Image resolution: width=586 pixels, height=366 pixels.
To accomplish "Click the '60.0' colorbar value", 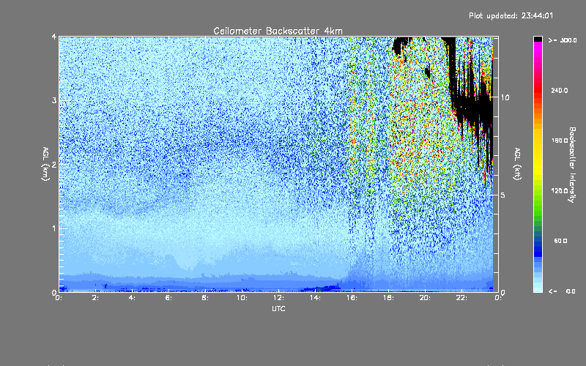I will click(560, 241).
